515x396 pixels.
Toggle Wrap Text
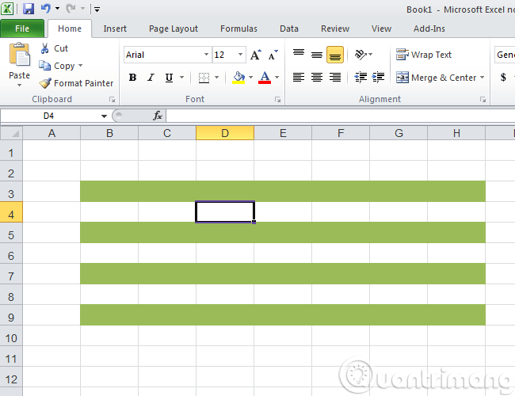pos(424,55)
